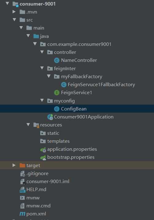Click the NameController class icon
Screen dimensions: 154x220
pyautogui.click(x=57, y=60)
